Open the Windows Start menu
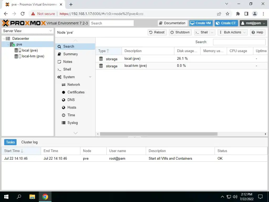The width and height of the screenshot is (269, 202). click(x=6, y=197)
